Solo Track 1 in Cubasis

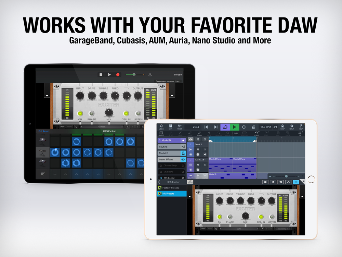(205, 149)
